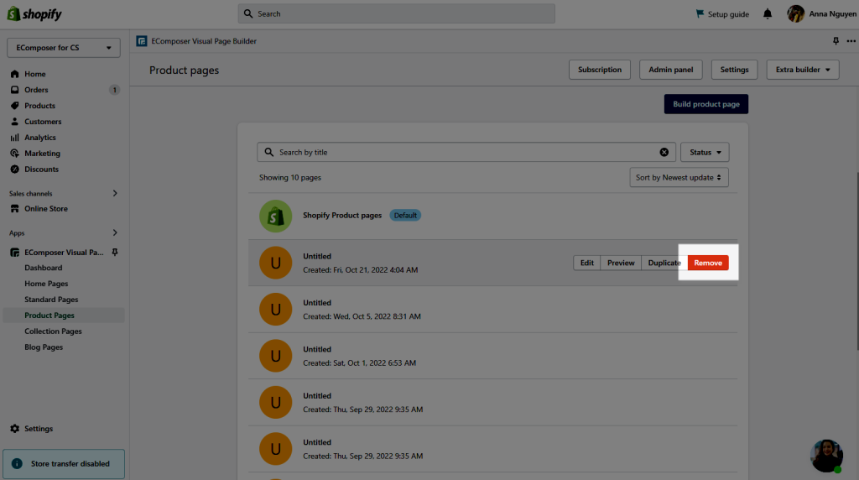The height and width of the screenshot is (480, 859).
Task: Click the EComposer icon in app header
Action: pos(142,41)
